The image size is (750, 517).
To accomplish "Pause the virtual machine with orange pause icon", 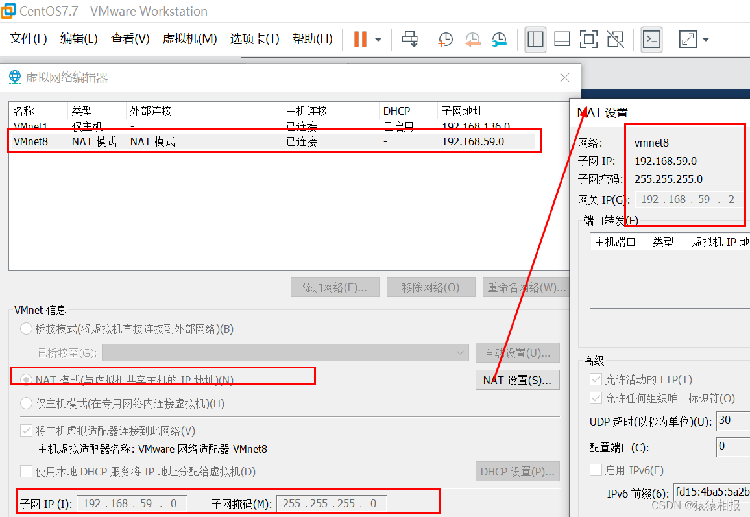I will coord(360,39).
